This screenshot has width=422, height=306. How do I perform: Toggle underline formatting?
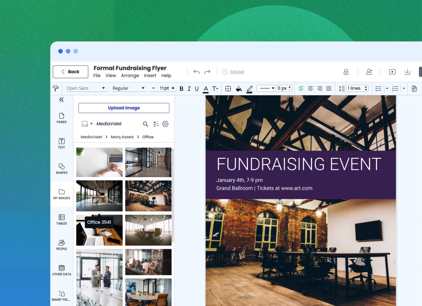(x=197, y=89)
